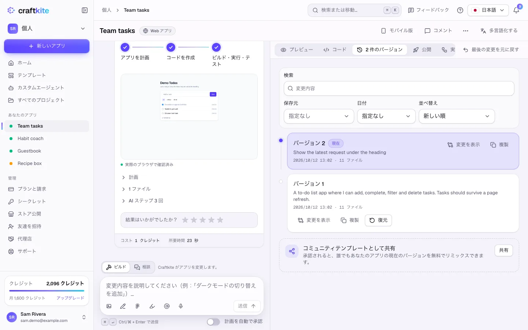The width and height of the screenshot is (528, 330).
Task: Click the image attachment icon in composer
Action: point(109,306)
